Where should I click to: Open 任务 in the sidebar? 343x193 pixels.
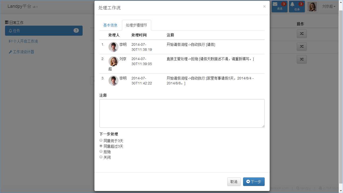point(44,31)
